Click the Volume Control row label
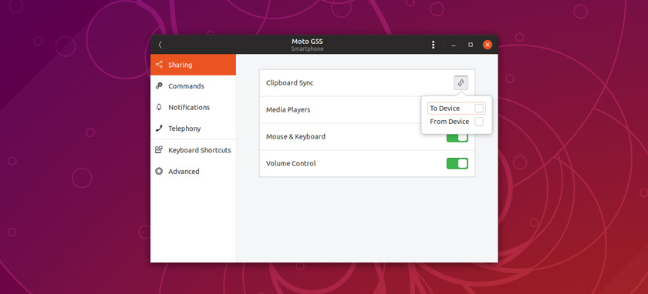Screen dimensions: 648x294 (291, 163)
